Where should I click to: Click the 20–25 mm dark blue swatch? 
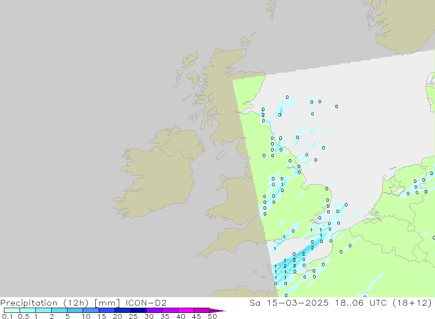point(123,310)
